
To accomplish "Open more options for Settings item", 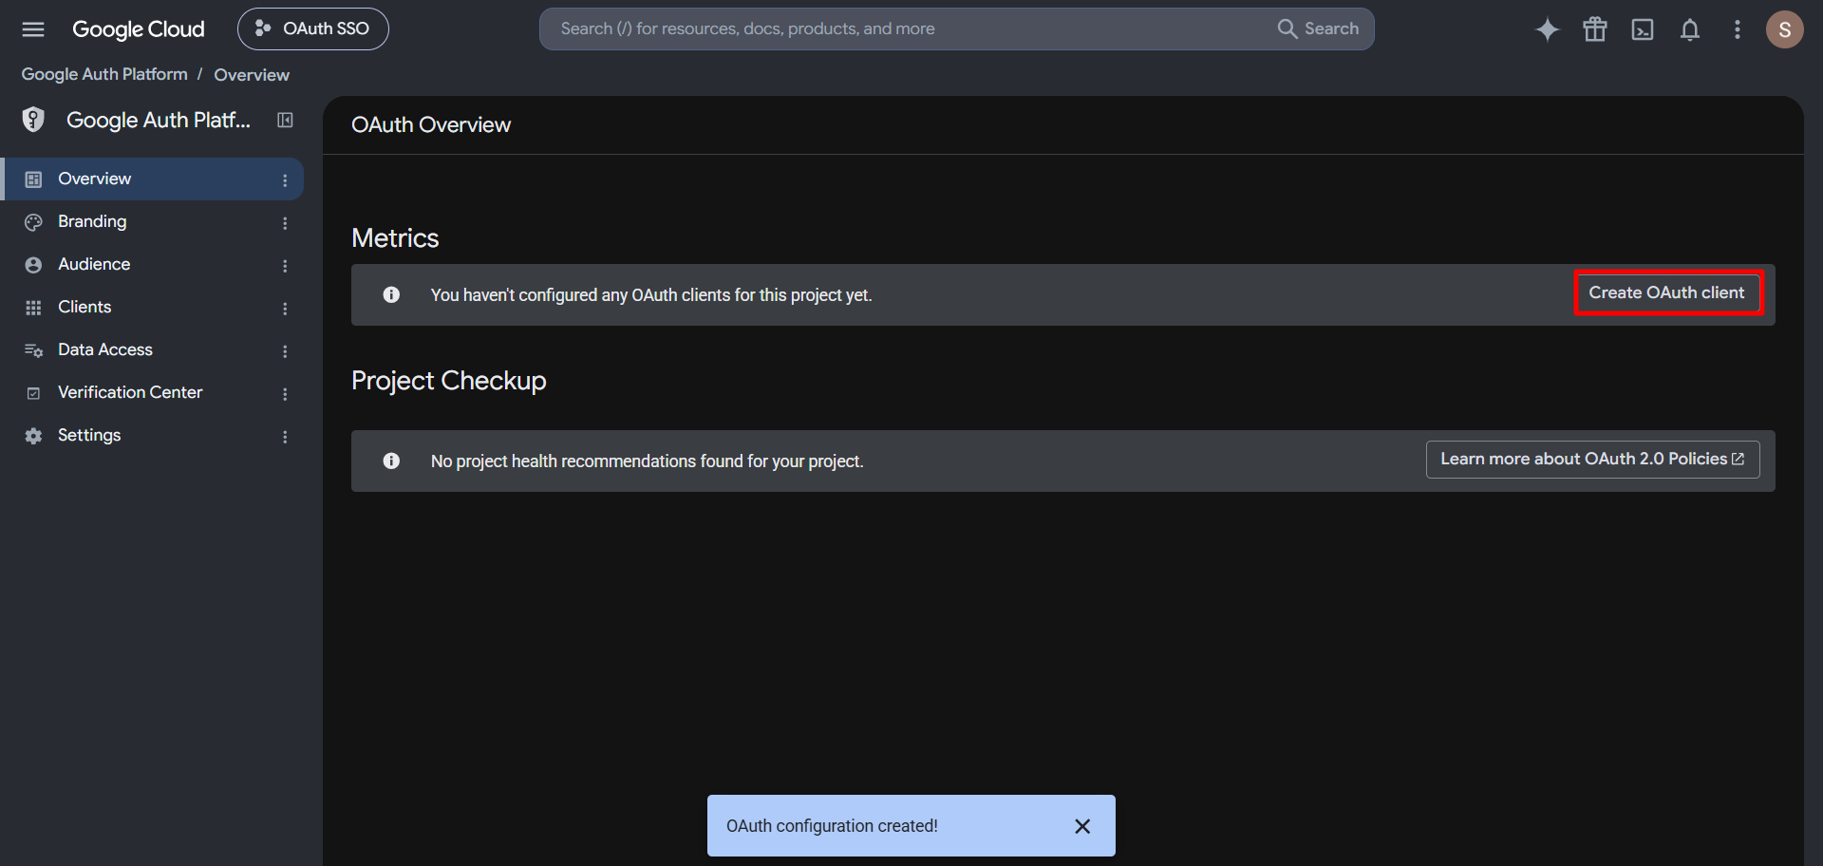I will point(285,436).
